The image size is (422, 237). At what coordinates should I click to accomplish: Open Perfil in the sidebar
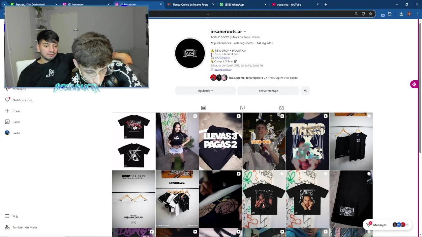pyautogui.click(x=16, y=133)
